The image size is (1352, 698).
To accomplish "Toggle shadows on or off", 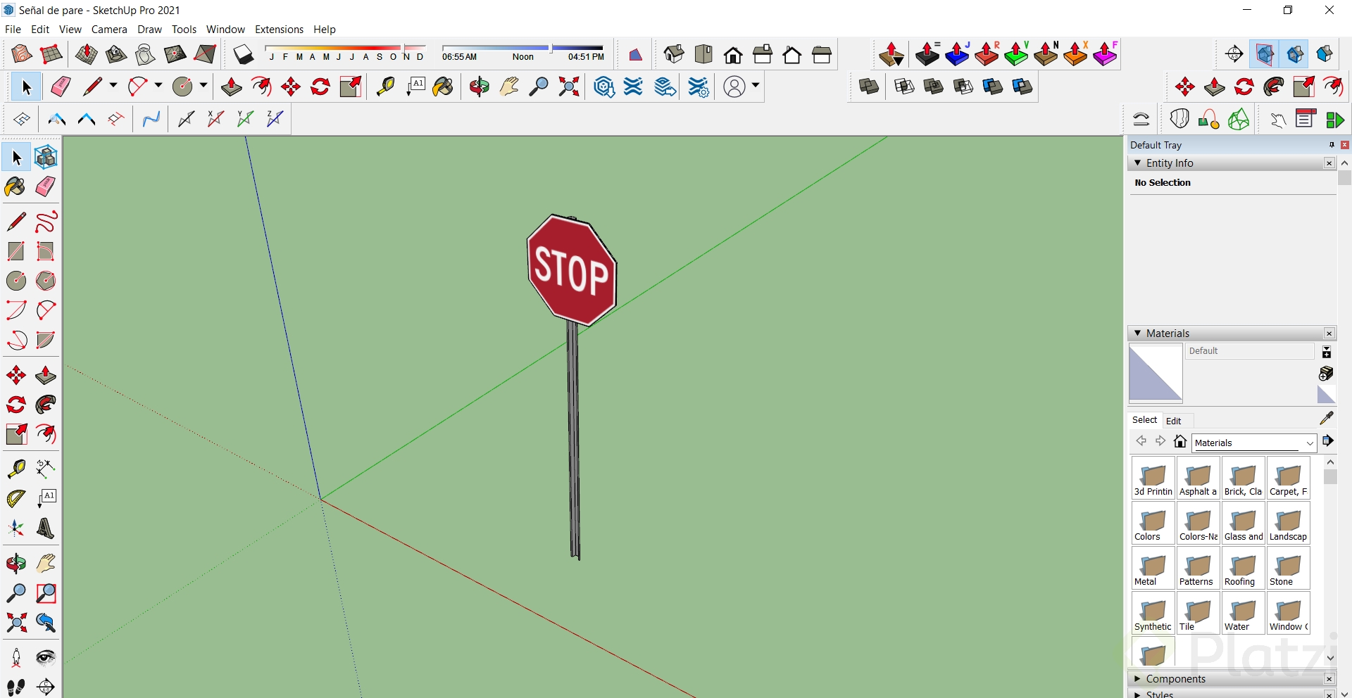I will pyautogui.click(x=243, y=54).
